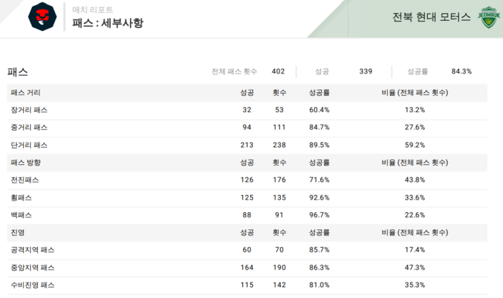Select back pass success rate 96.7%
This screenshot has height=298, width=503.
click(x=319, y=215)
